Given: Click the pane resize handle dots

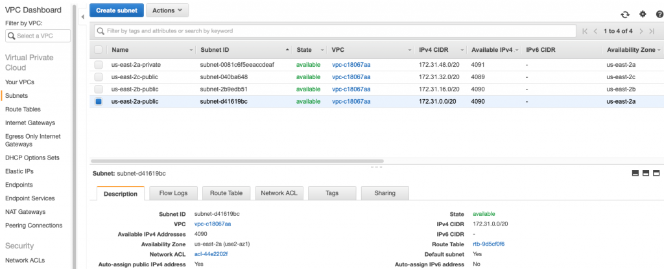Looking at the screenshot, I should tap(376, 167).
